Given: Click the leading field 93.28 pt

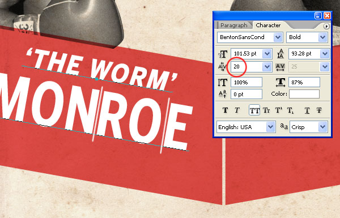Looking at the screenshot, I should [304, 54].
